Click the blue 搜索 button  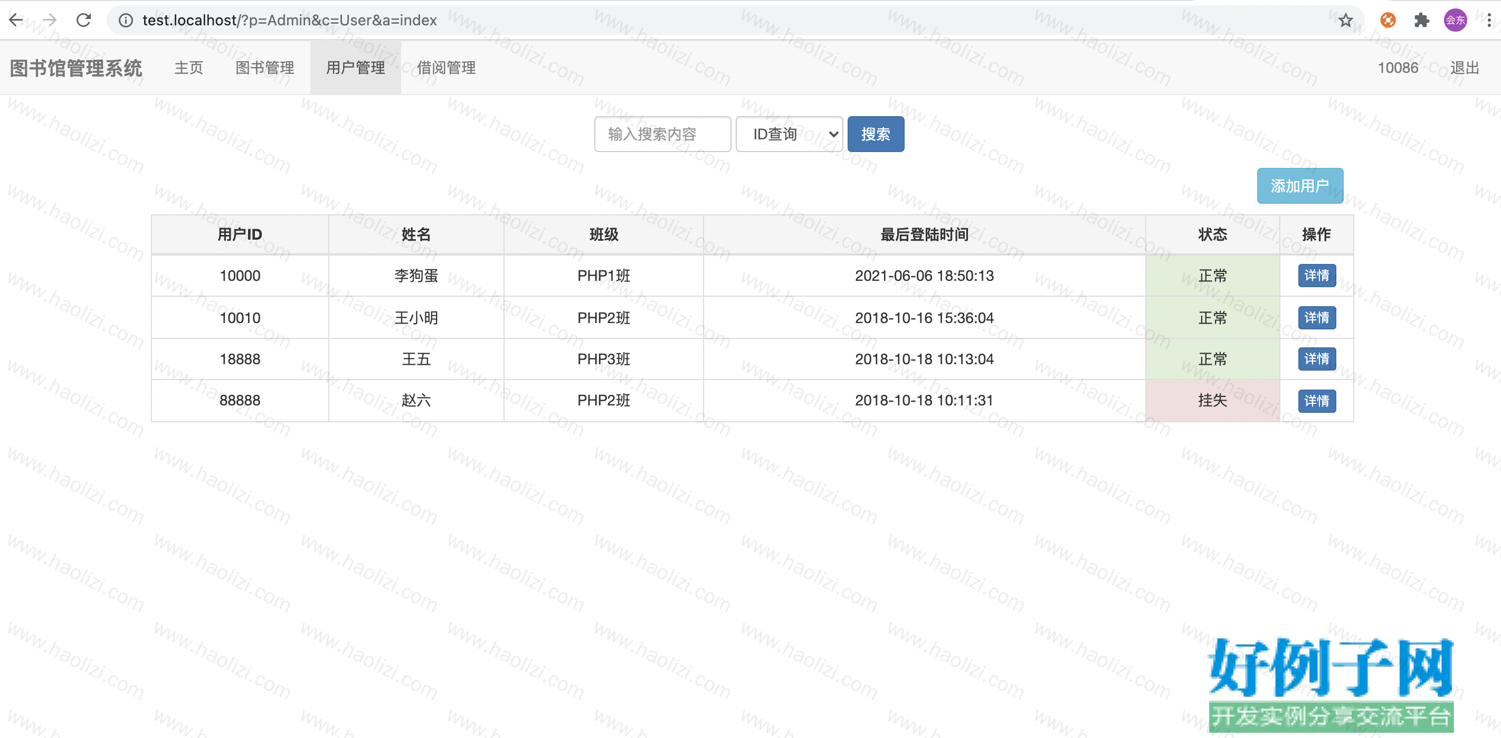(x=876, y=134)
